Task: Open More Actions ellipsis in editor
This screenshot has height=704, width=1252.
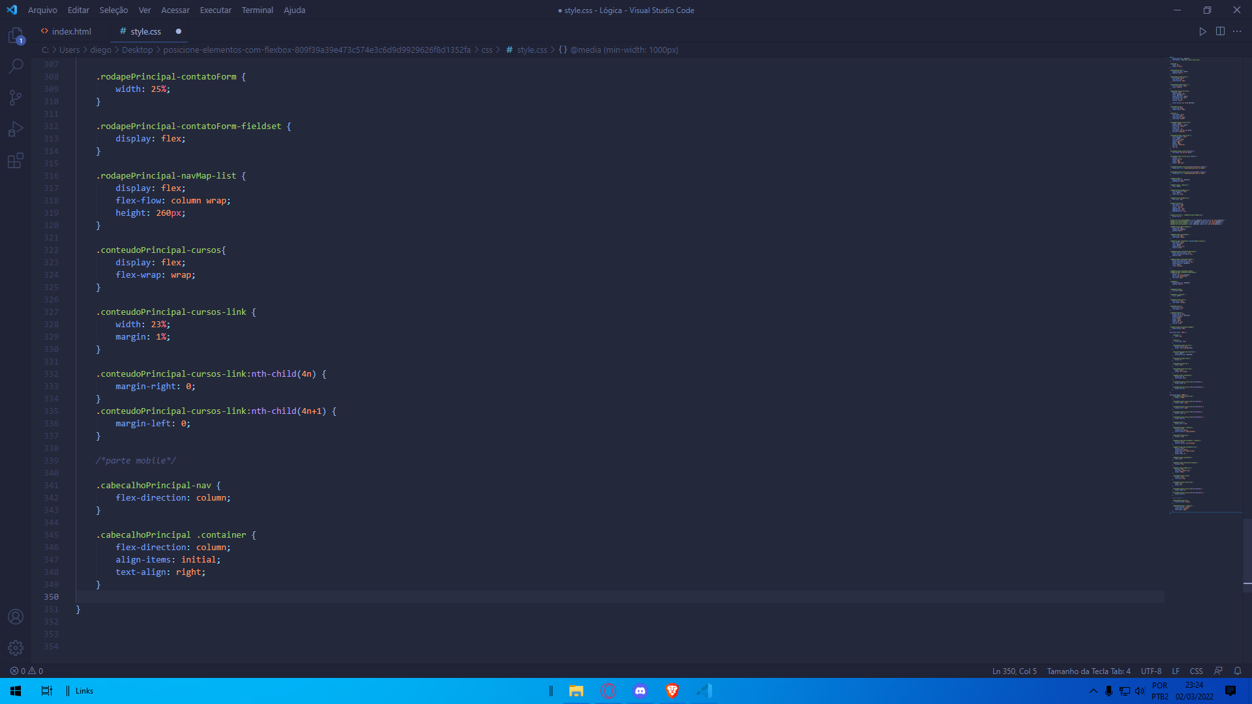Action: pos(1237,31)
